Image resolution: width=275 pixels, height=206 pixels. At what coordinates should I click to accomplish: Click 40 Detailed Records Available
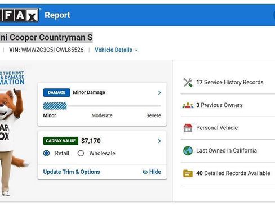(x=233, y=173)
